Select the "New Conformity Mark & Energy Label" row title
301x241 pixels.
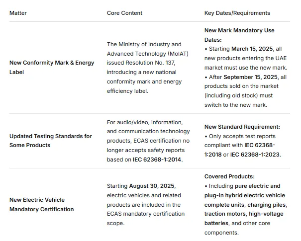[x=51, y=67]
